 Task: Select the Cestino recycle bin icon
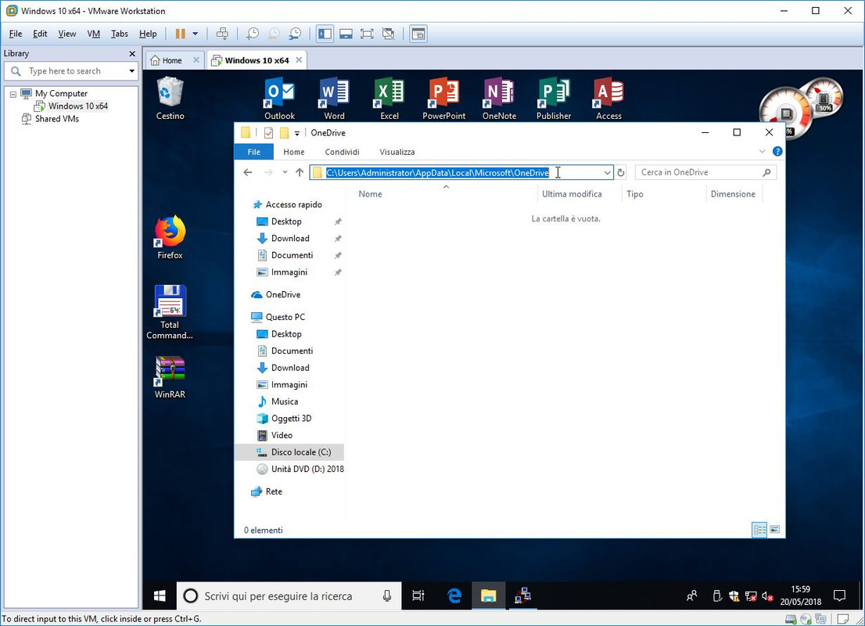point(170,99)
